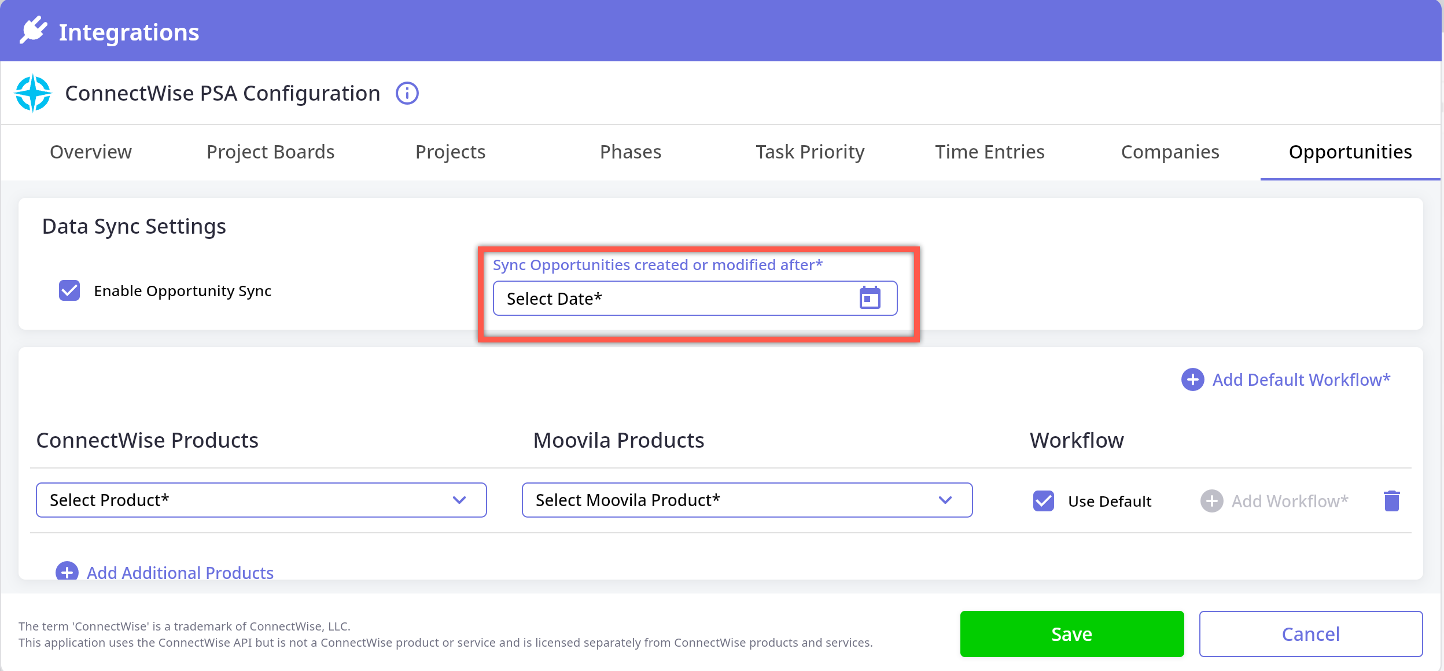Click into the Select Date field
Image resolution: width=1444 pixels, height=671 pixels.
671,298
